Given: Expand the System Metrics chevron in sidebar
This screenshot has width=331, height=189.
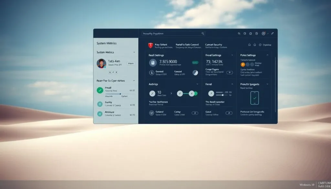Looking at the screenshot, I should coord(134,52).
